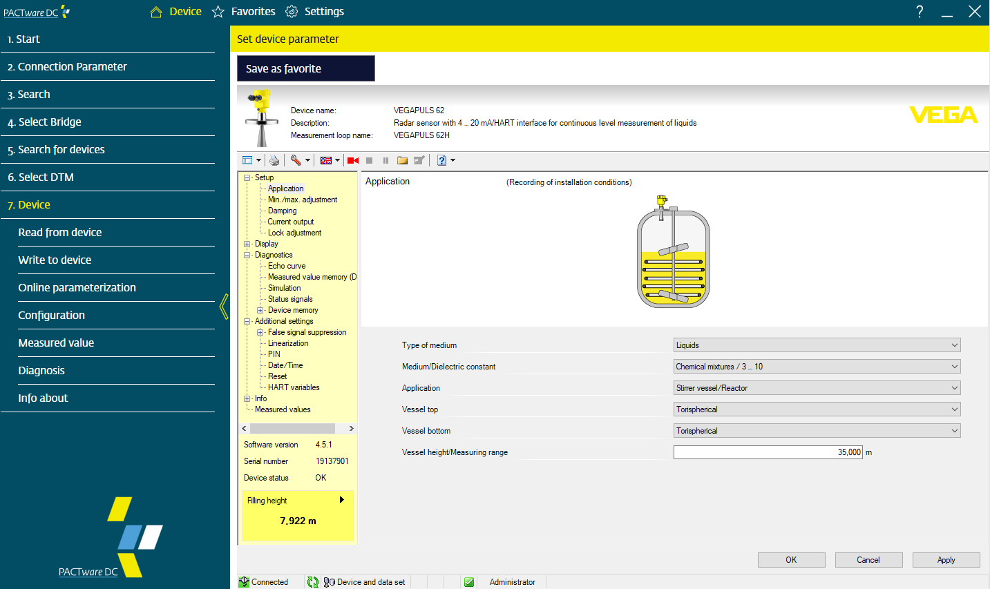The width and height of the screenshot is (990, 589).
Task: Click the language flag icon
Action: 326,160
